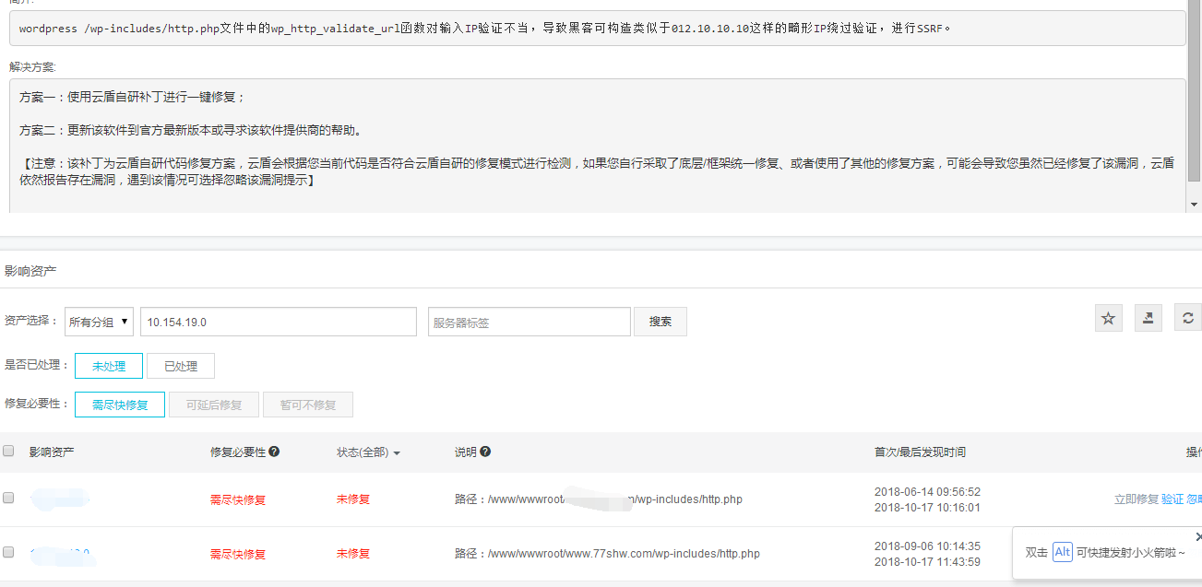Click 立即修复 link in first row

pyautogui.click(x=1136, y=499)
